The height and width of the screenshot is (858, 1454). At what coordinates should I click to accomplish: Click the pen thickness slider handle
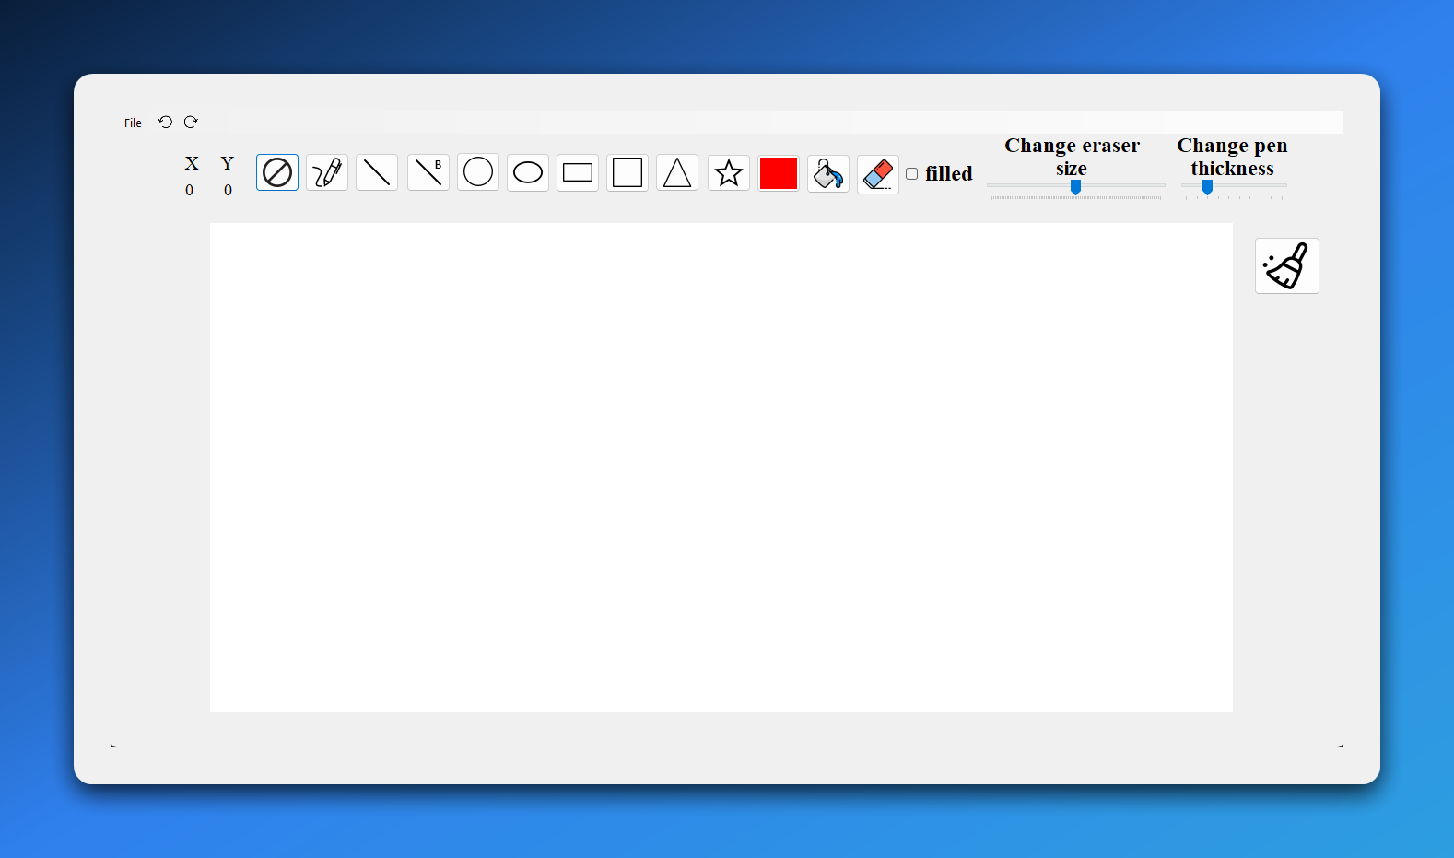(1207, 187)
